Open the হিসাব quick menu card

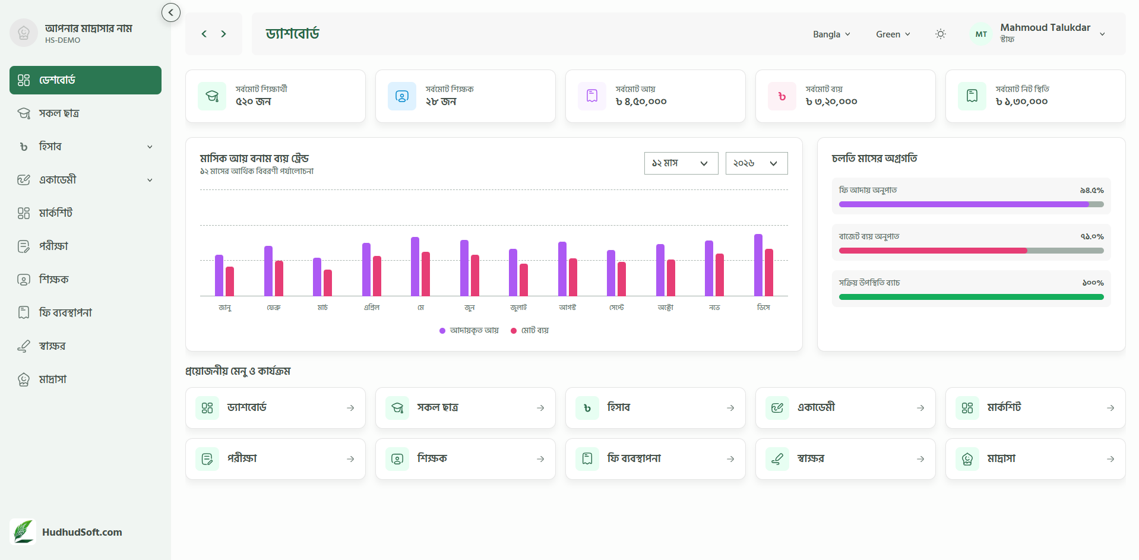tap(656, 408)
